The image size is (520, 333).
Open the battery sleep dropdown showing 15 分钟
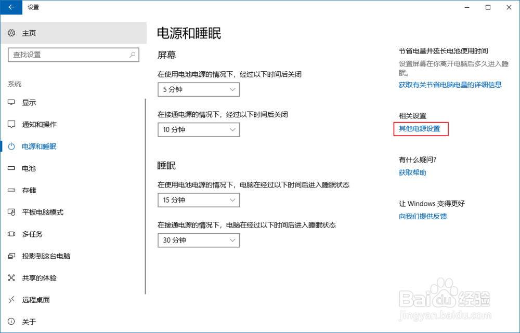tap(198, 200)
